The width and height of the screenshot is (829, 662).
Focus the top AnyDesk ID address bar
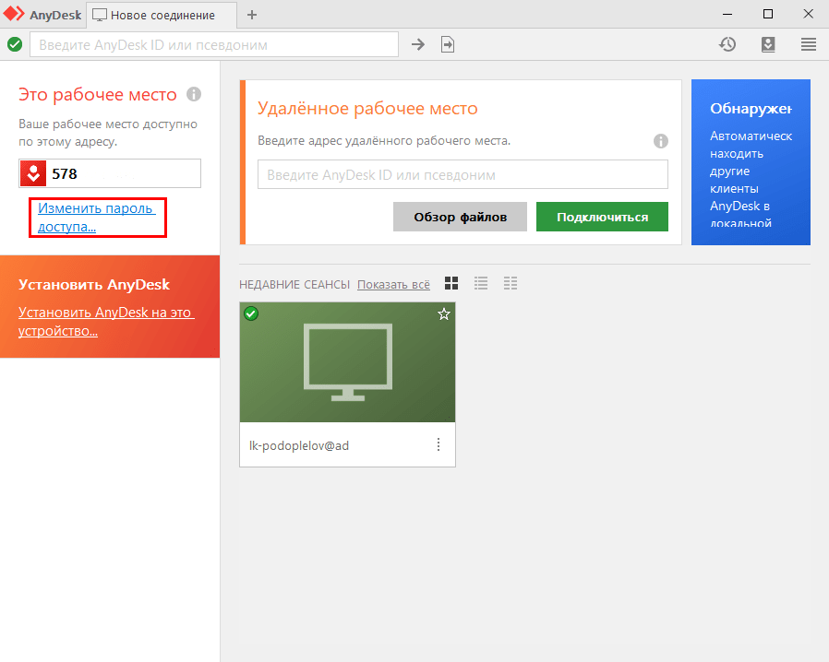[214, 44]
